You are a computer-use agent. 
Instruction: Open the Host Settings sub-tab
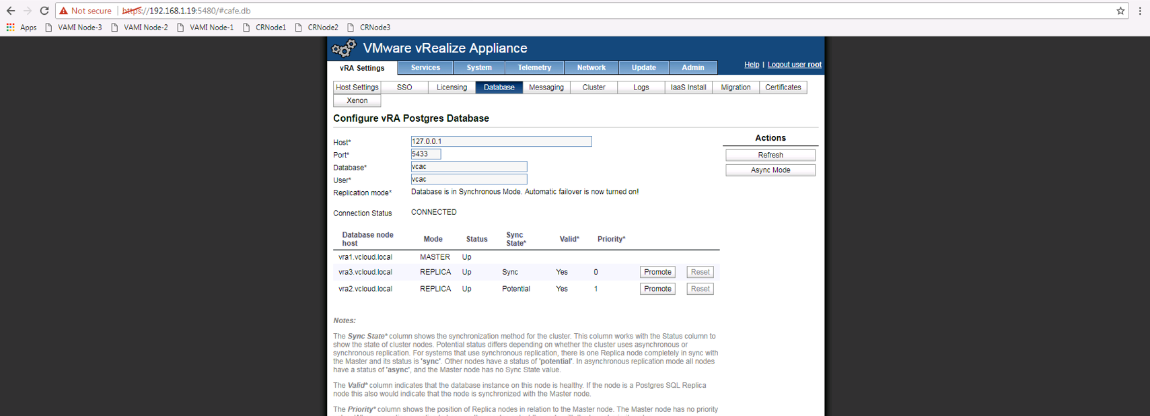pyautogui.click(x=357, y=88)
